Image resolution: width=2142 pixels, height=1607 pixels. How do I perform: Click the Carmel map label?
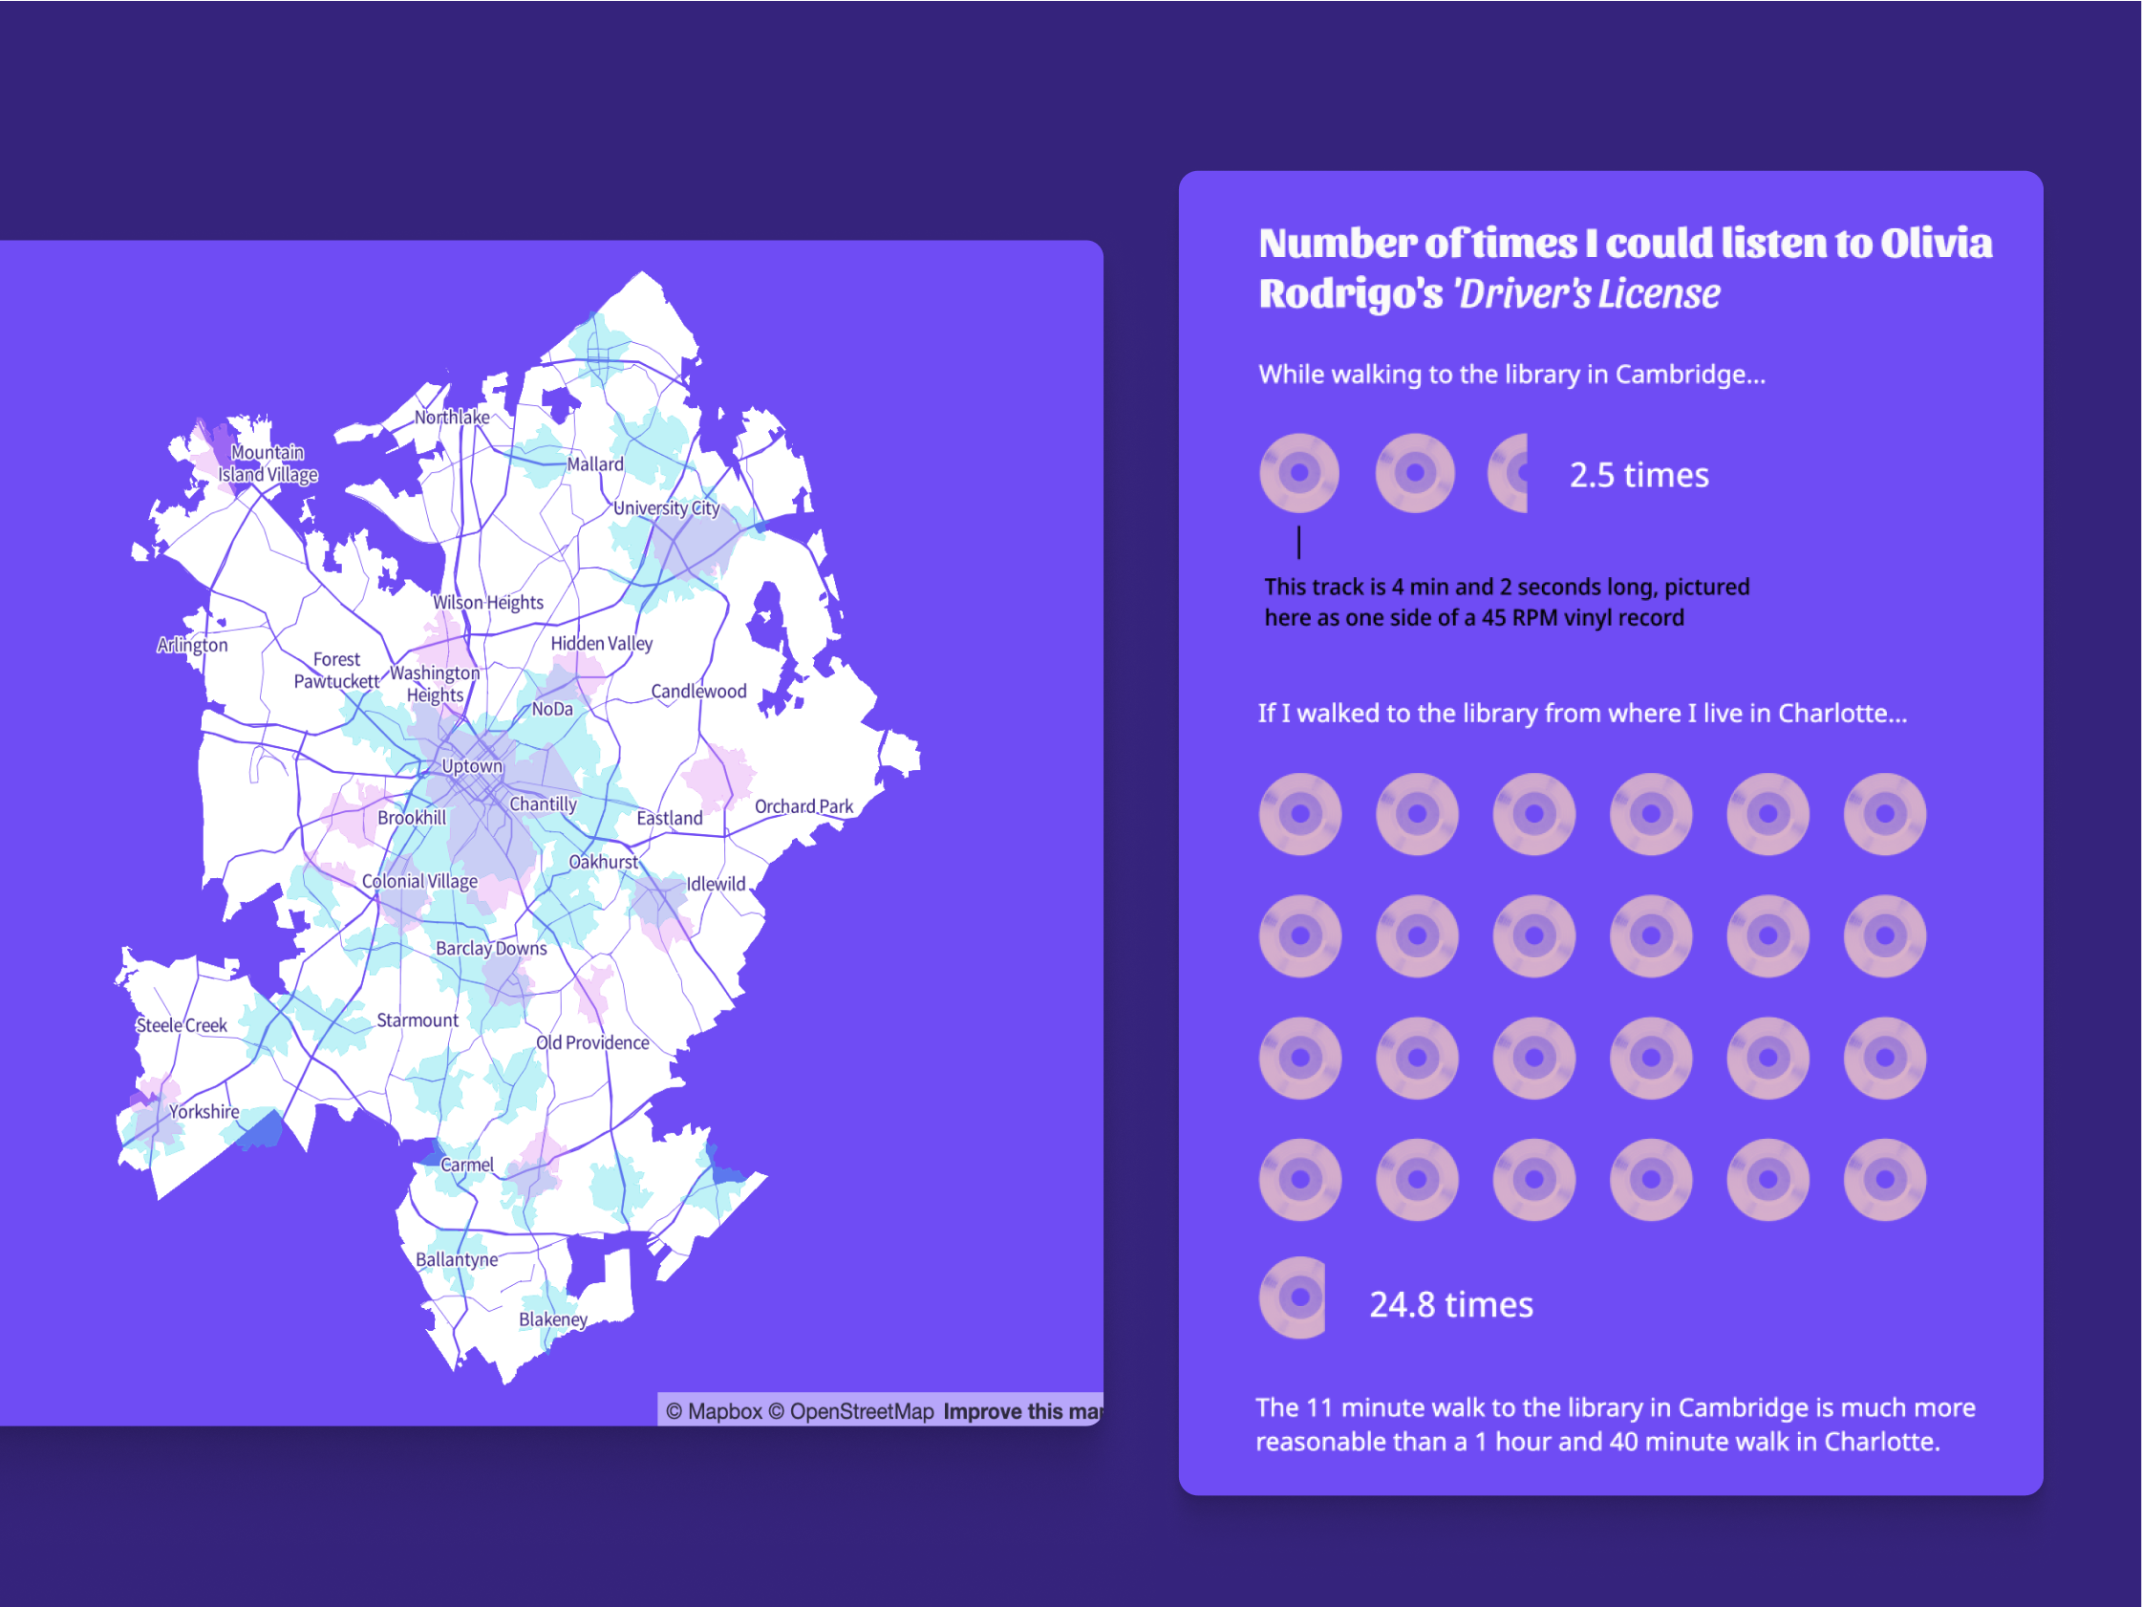pyautogui.click(x=467, y=1166)
